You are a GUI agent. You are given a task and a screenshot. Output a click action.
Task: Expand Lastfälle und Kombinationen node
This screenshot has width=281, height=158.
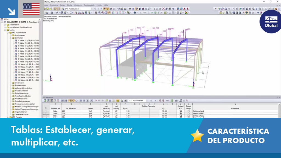(x=5, y=27)
